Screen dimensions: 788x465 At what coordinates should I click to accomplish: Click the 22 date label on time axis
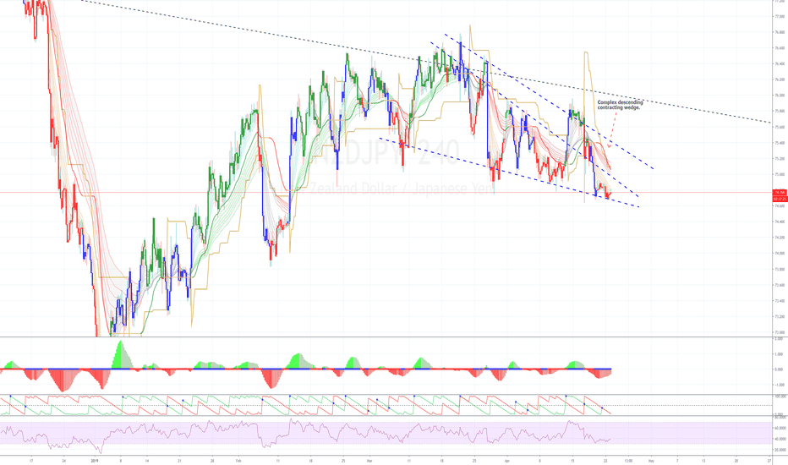click(x=605, y=461)
